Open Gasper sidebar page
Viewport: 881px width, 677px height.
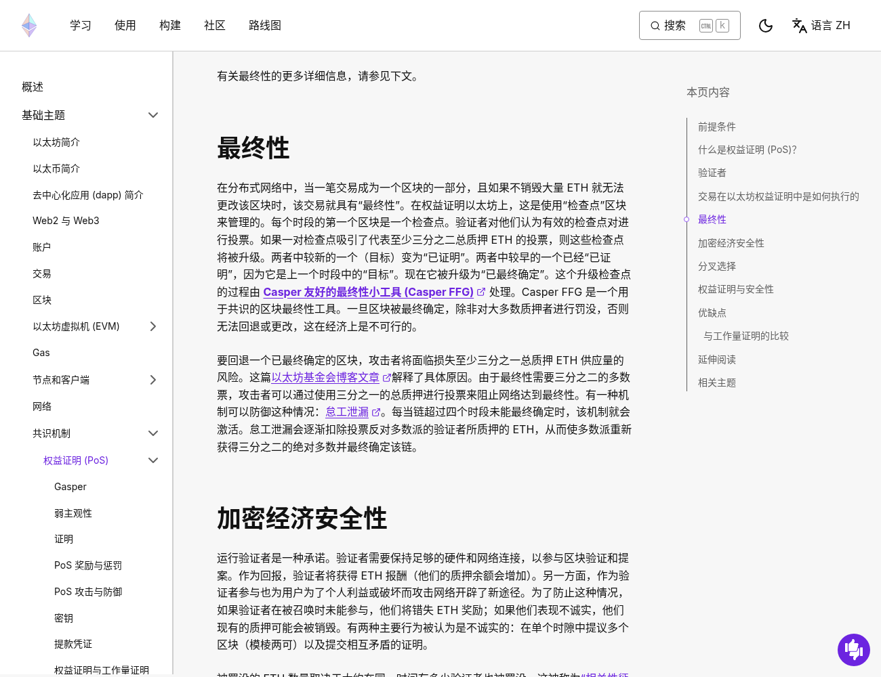pos(70,487)
